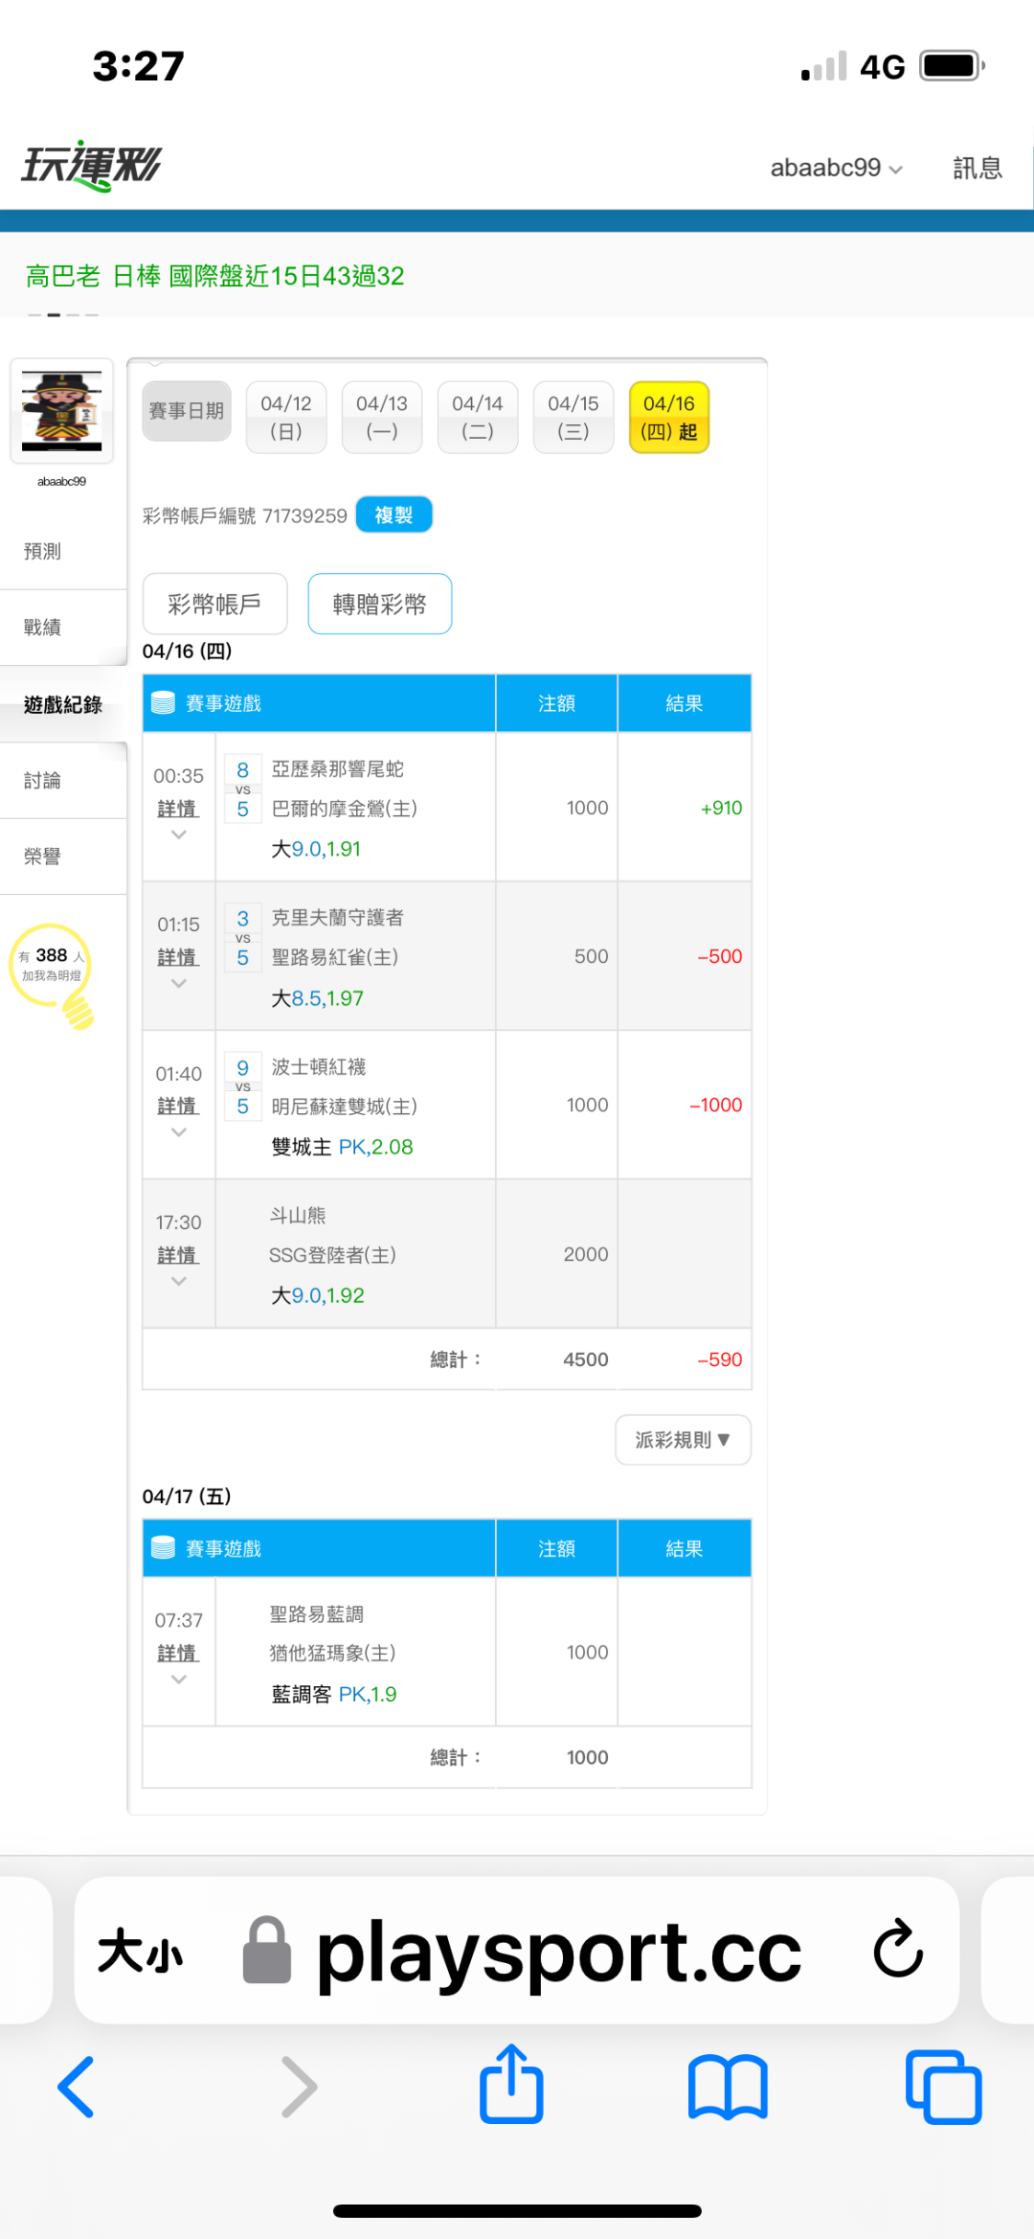The image size is (1034, 2239).
Task: Select the 04/12 (日) date tab
Action: 286,417
